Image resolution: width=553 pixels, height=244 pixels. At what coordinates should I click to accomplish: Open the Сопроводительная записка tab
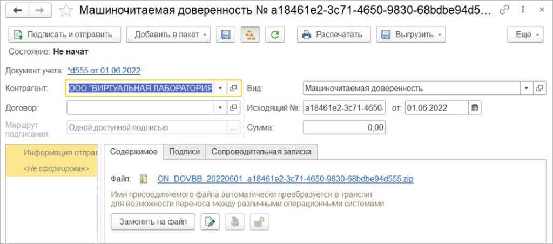pos(261,152)
